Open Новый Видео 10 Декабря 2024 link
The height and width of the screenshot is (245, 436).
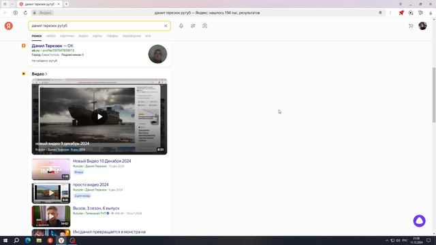click(x=102, y=161)
